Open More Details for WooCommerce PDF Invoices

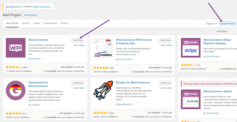(166, 45)
